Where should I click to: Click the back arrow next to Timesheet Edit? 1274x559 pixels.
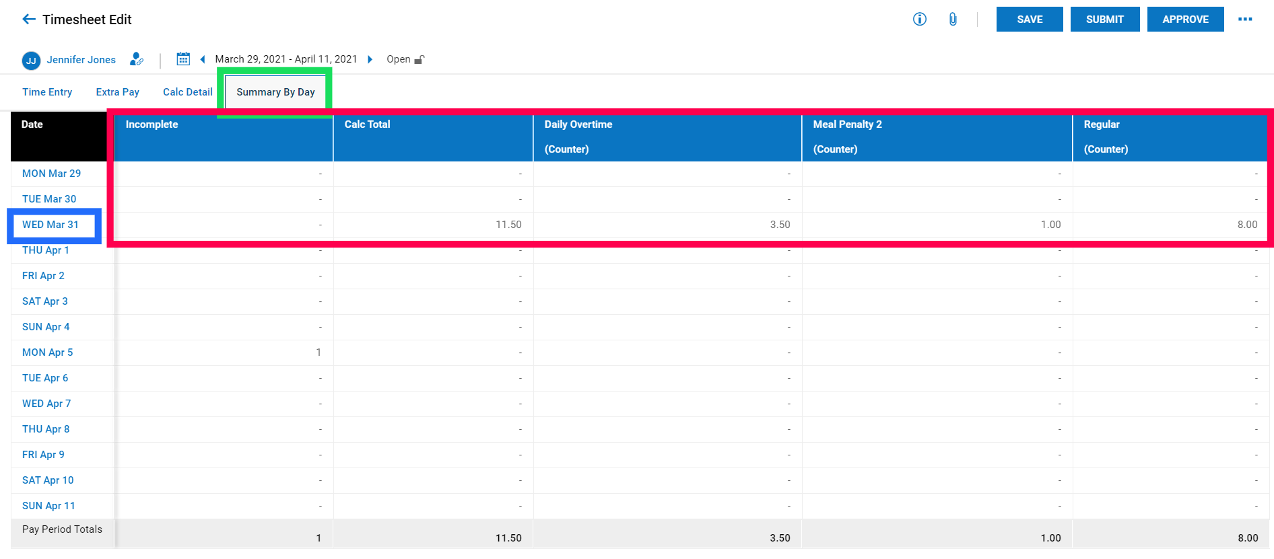click(29, 20)
